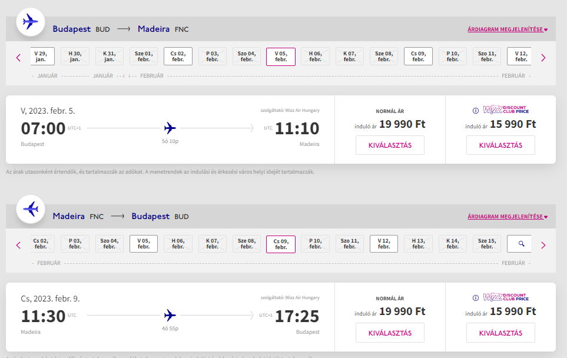
Task: Click the search icon in return date strip
Action: [519, 244]
